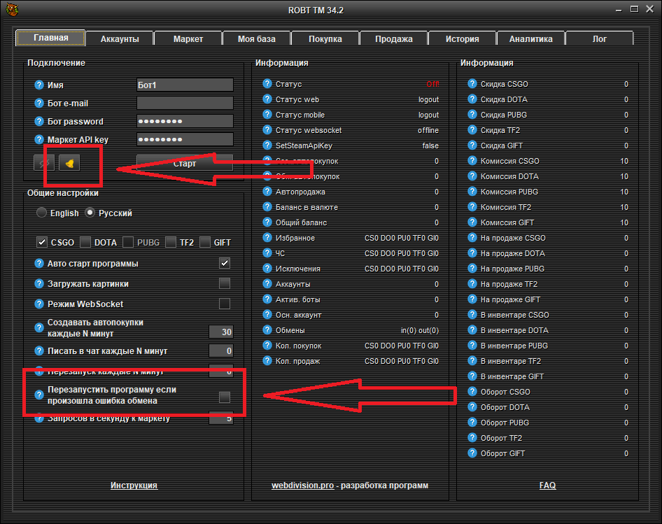Open the Инструкция link

point(134,485)
